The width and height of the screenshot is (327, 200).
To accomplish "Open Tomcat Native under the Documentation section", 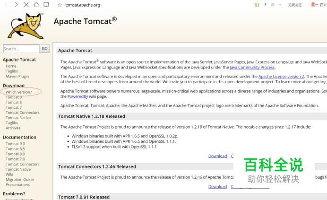I will pos(18,169).
